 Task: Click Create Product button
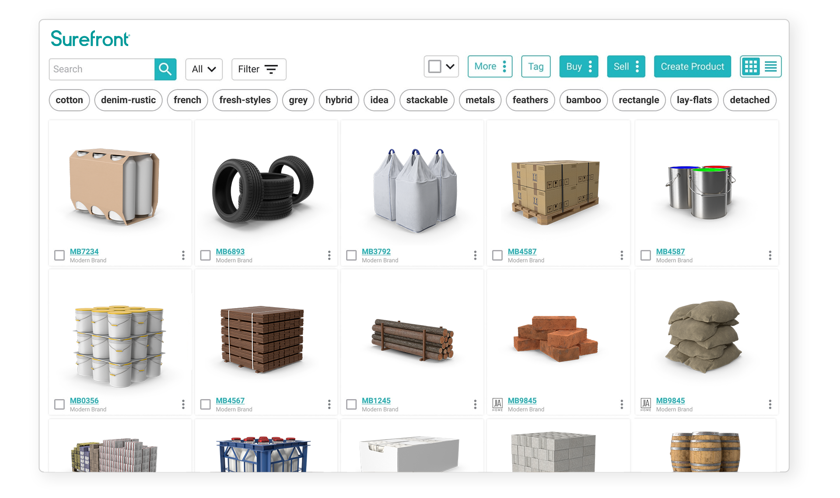[x=693, y=67]
